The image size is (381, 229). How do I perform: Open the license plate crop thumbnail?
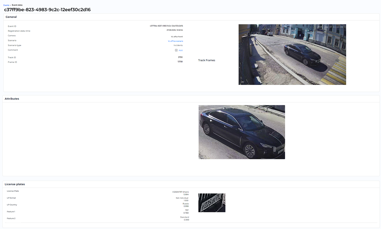click(212, 203)
